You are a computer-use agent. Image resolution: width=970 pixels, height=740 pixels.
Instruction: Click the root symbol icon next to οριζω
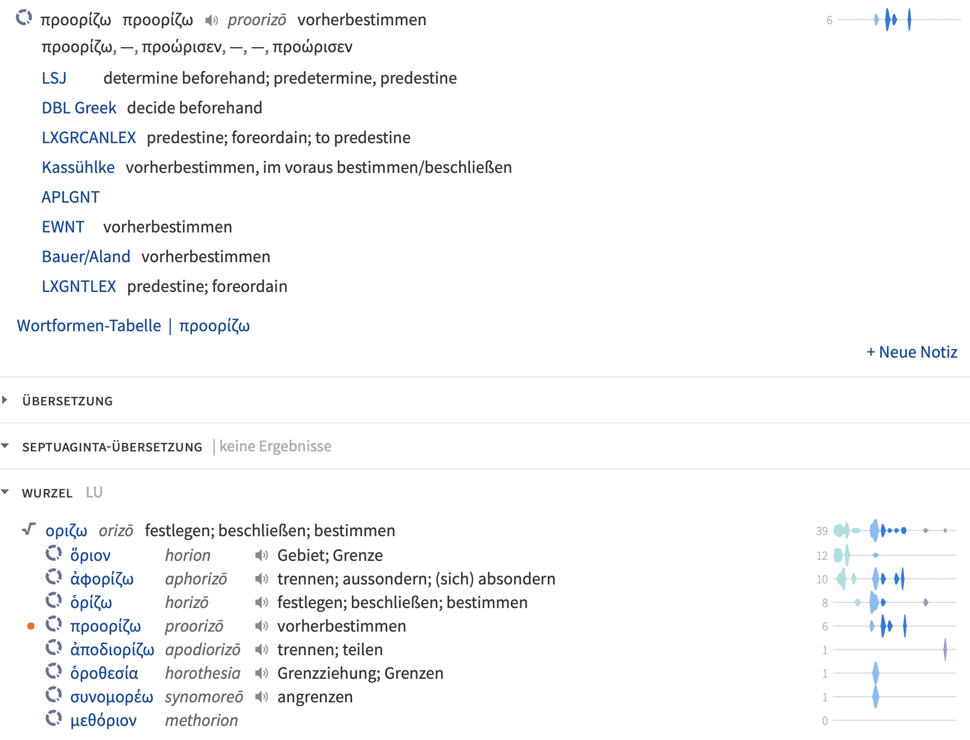coord(29,529)
